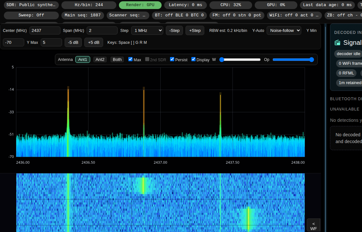This screenshot has width=362, height=232.
Task: Click the Y Min input field
Action: pyautogui.click(x=13, y=42)
